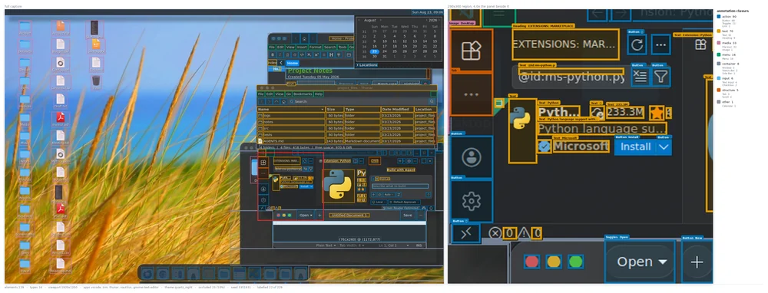Screen dimensions: 768x293
Task: Open the Bookmarks menu in Thunar
Action: pyautogui.click(x=302, y=94)
